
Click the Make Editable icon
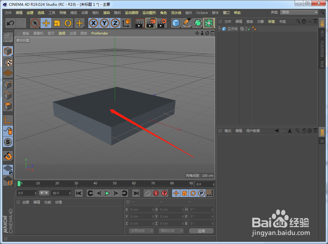pyautogui.click(x=8, y=38)
